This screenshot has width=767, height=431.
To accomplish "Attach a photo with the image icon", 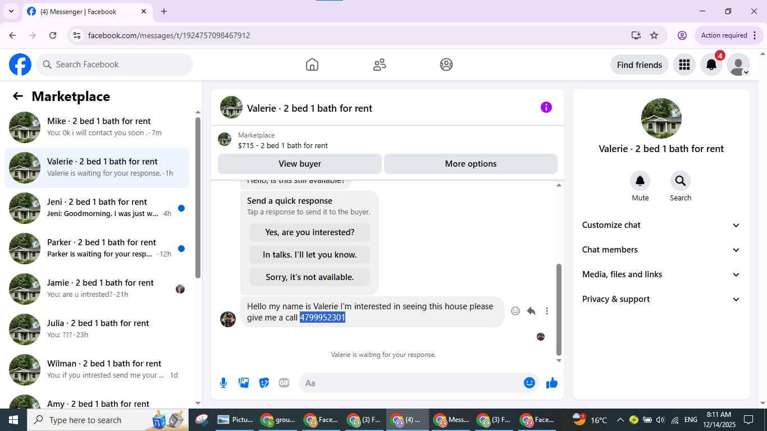I will 244,383.
